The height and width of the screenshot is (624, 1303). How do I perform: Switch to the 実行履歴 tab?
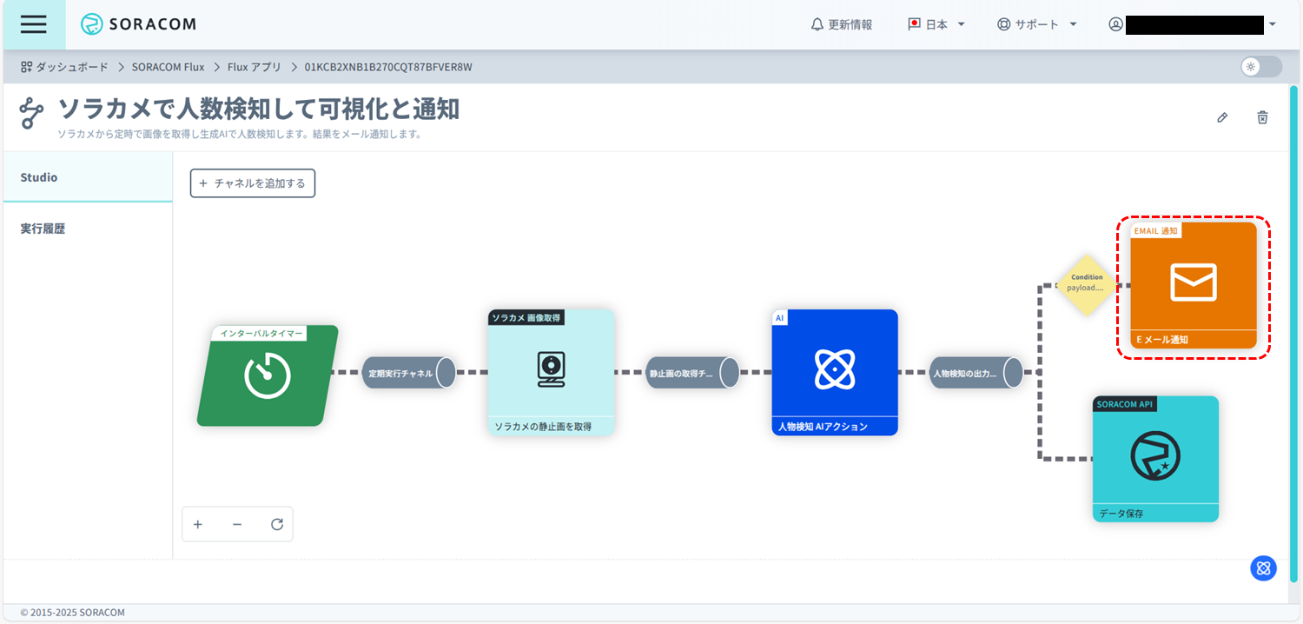(x=88, y=229)
